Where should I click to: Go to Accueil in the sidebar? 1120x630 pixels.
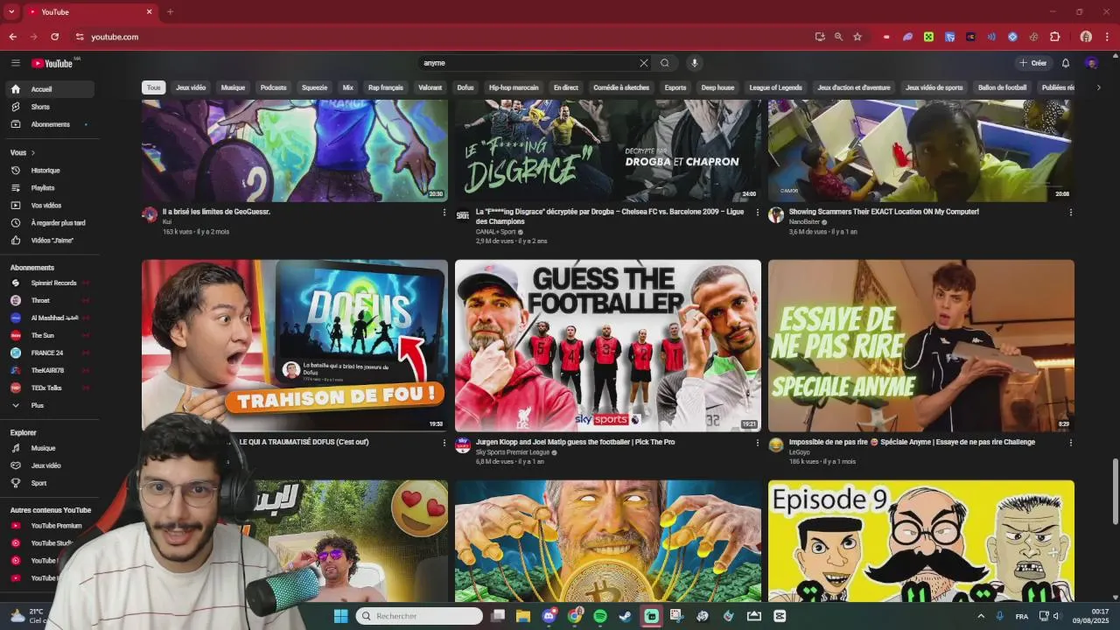[x=49, y=89]
